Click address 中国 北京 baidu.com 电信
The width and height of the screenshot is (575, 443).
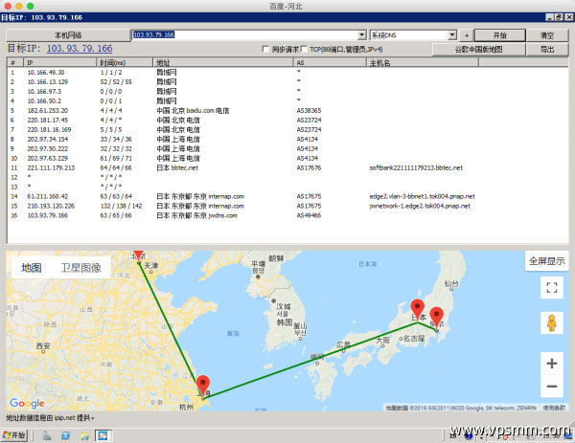(x=193, y=111)
